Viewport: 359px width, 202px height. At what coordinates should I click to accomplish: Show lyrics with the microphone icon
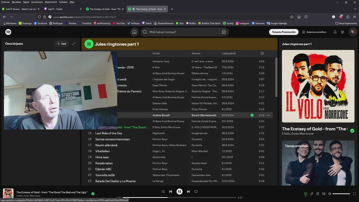point(312,194)
